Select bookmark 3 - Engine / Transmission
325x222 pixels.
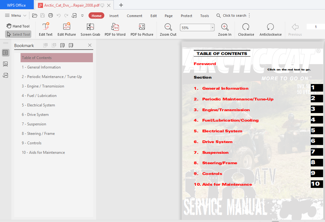coord(43,86)
